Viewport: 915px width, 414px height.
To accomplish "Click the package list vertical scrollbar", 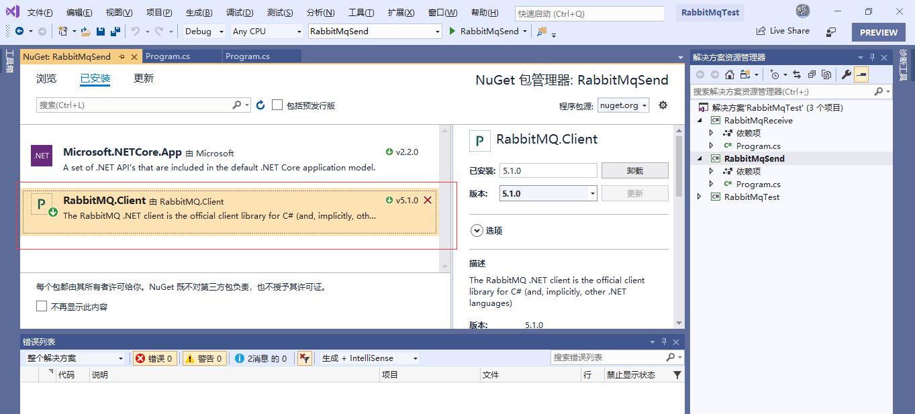I will pyautogui.click(x=444, y=199).
